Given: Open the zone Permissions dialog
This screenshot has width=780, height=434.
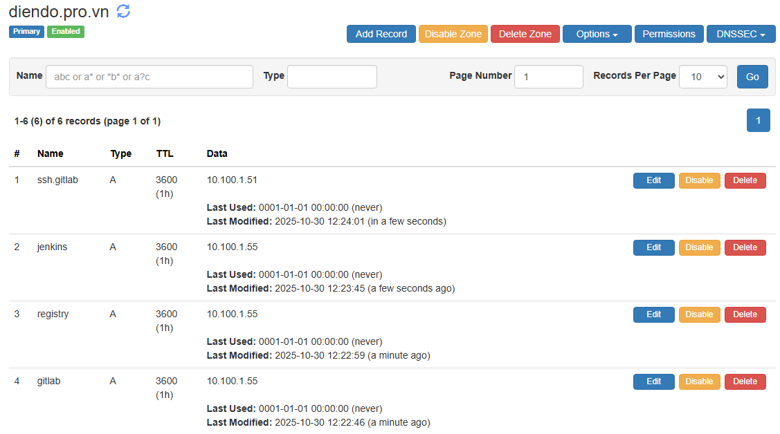Looking at the screenshot, I should tap(669, 34).
